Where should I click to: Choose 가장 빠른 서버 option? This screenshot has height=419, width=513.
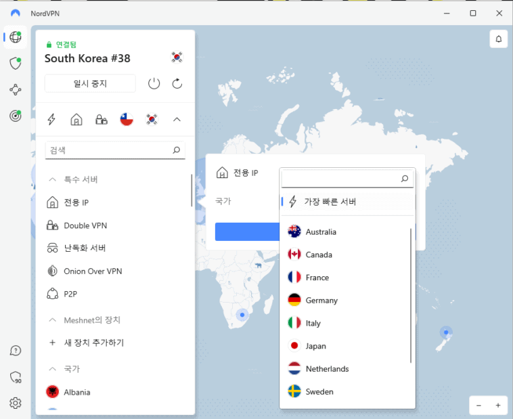[330, 202]
